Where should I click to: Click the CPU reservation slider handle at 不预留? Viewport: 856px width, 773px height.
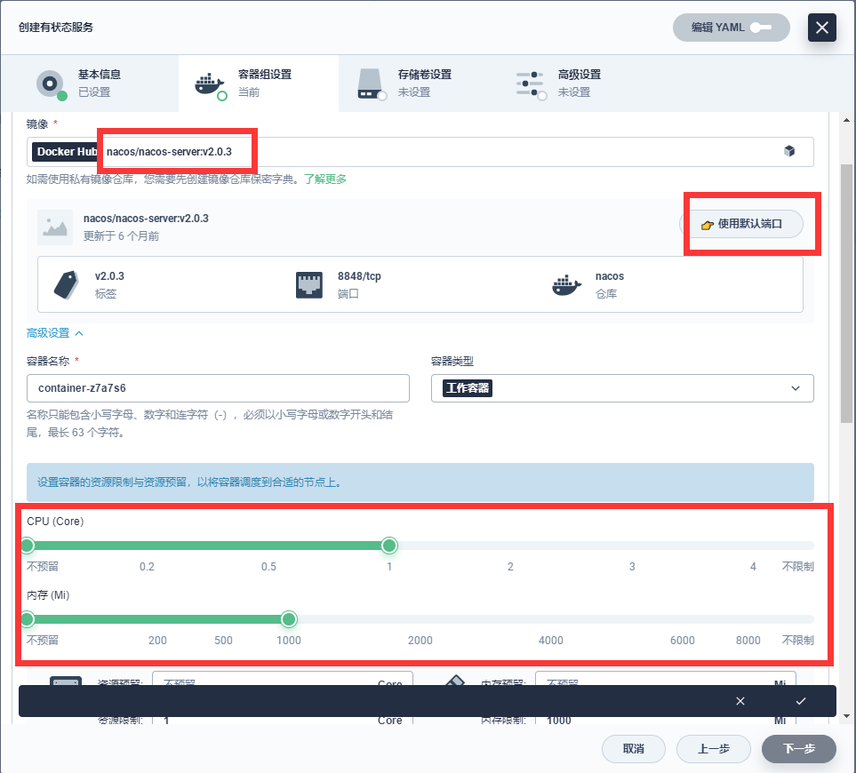click(x=28, y=546)
